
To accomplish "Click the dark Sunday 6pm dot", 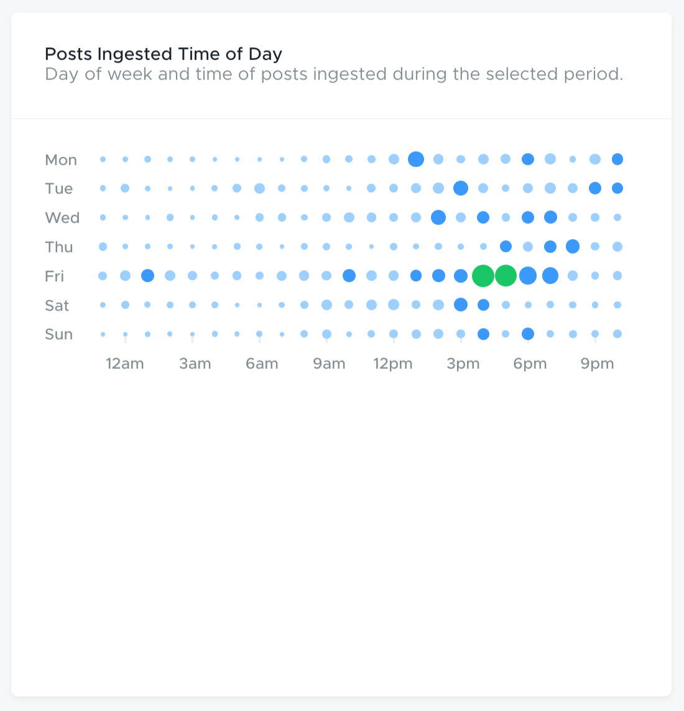I will [x=528, y=334].
